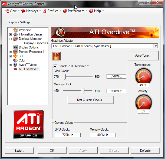
Task: Click the 49 °C temperature readout
Action: coord(144,85)
